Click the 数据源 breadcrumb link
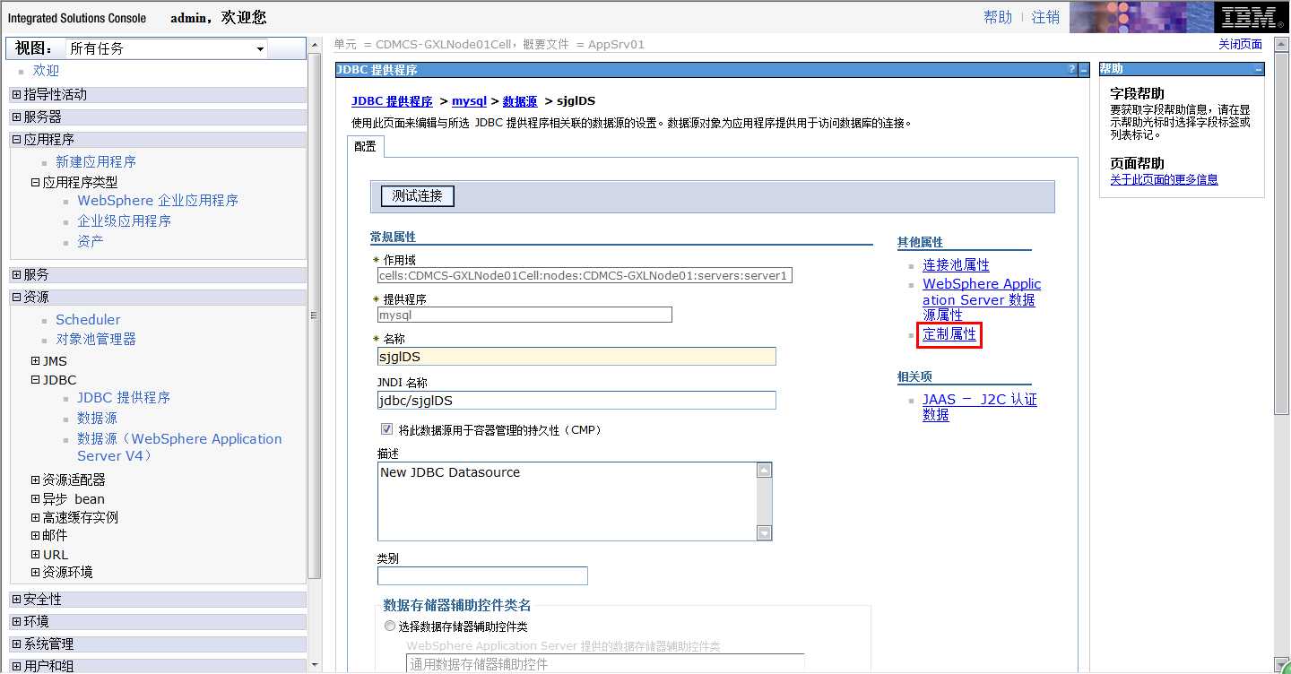Screen dimensions: 1291x674 tap(520, 101)
